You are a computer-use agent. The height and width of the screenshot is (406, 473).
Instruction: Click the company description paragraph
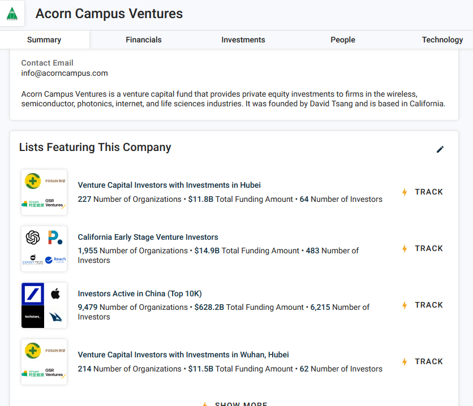pos(233,99)
